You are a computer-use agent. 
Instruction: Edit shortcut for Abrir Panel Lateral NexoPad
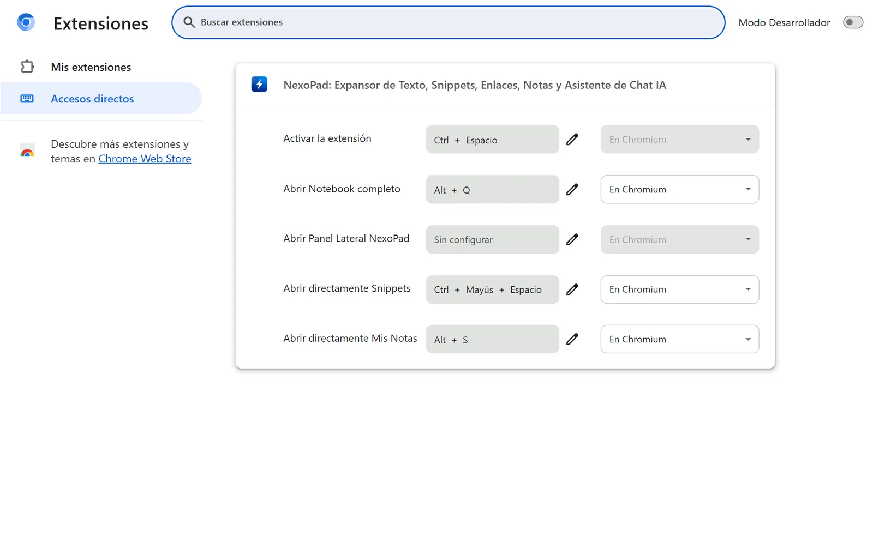click(572, 239)
